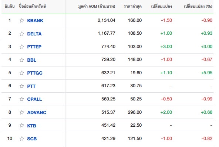Click the star icon beside PTTGC
219x147 pixels.
(22, 73)
